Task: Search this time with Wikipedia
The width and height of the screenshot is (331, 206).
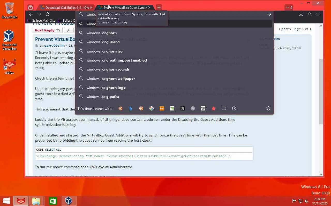Action: pos(203,108)
